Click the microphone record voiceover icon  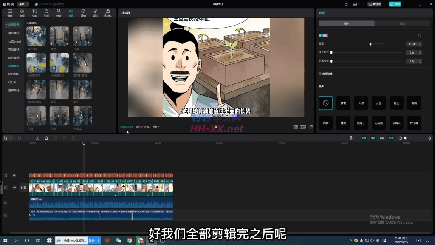[x=351, y=138]
